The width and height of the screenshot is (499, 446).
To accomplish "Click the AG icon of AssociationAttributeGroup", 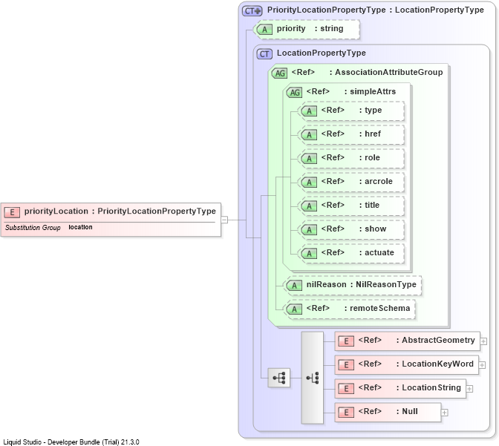I will 279,73.
